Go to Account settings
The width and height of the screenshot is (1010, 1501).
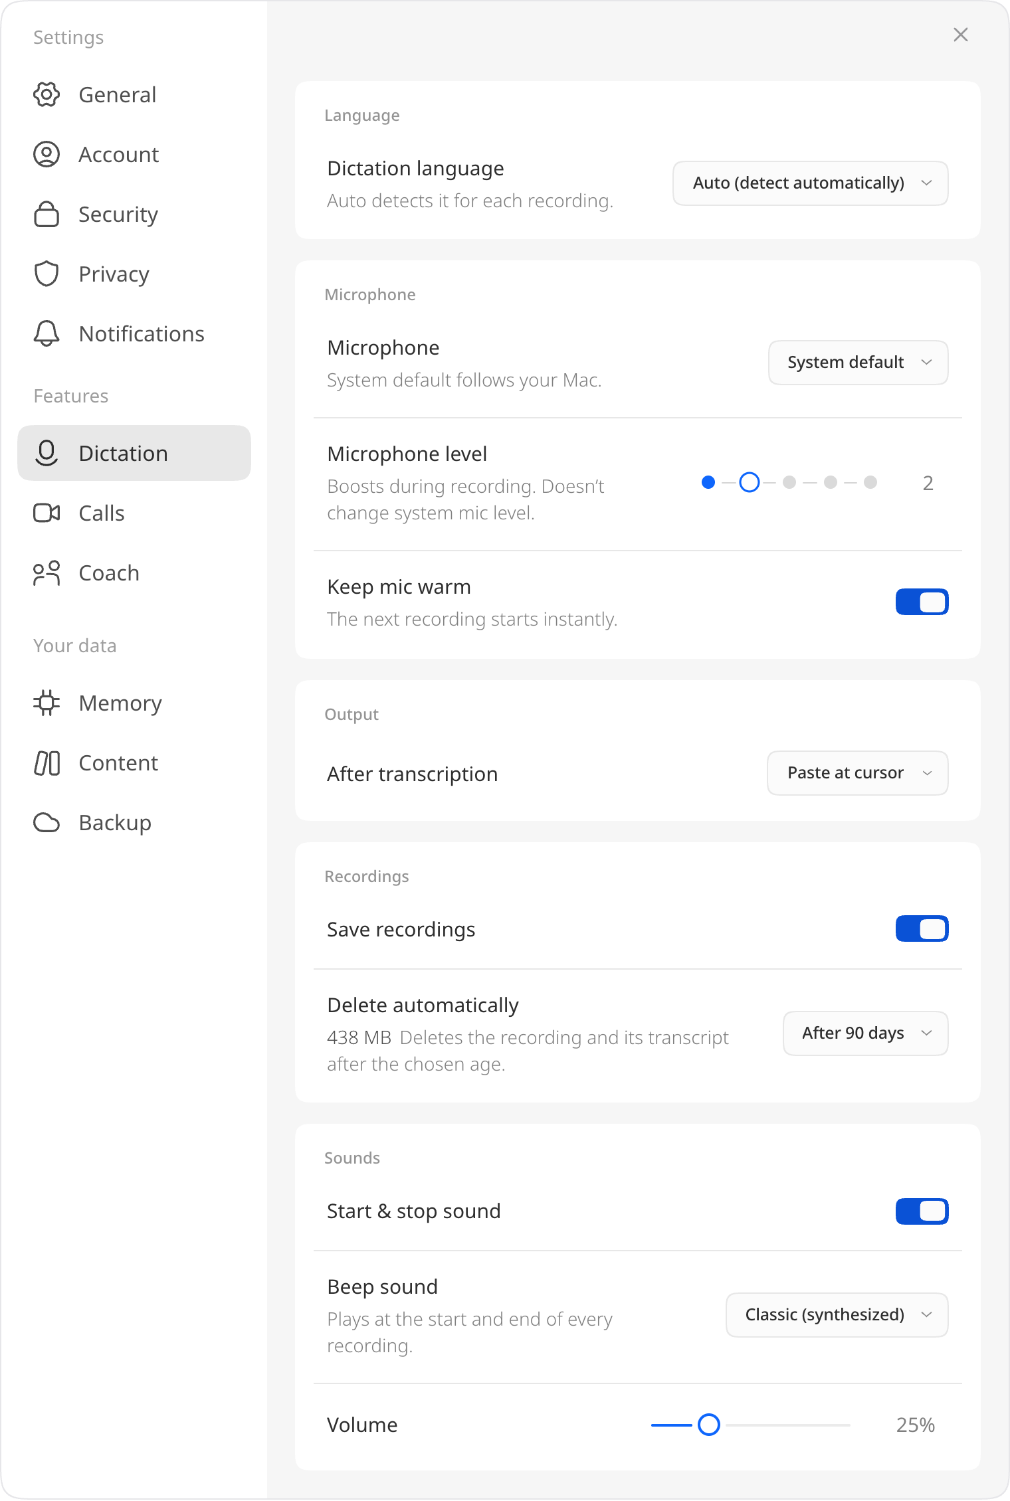(134, 155)
